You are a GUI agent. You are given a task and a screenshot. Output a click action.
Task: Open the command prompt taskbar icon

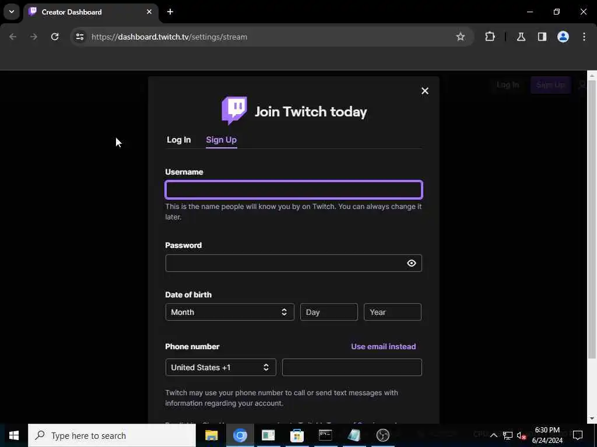pyautogui.click(x=325, y=435)
